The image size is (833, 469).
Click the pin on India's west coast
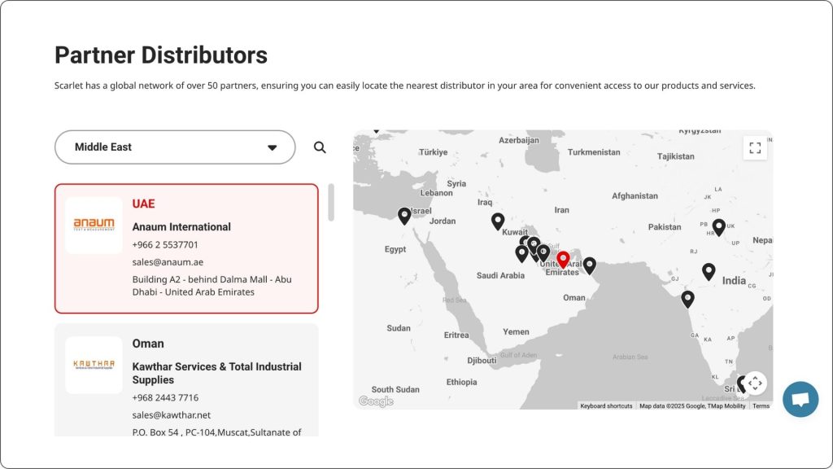[687, 298]
